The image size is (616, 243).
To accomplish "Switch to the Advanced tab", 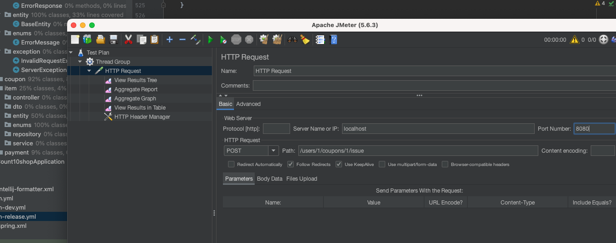I will [x=248, y=104].
